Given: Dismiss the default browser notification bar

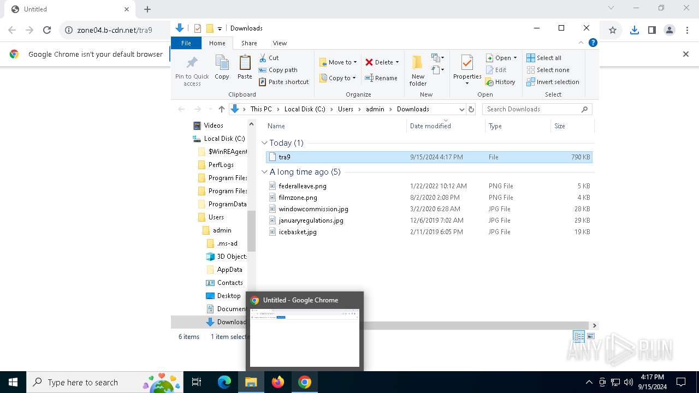Looking at the screenshot, I should pyautogui.click(x=686, y=54).
